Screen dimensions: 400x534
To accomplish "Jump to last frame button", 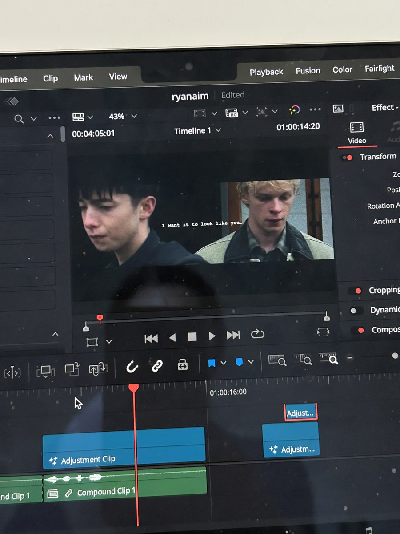I will (x=233, y=335).
